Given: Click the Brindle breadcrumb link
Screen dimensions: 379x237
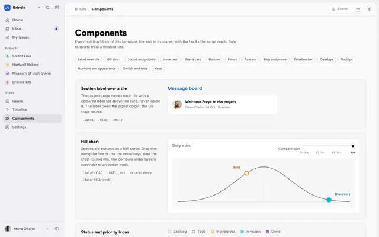Looking at the screenshot, I should coord(81,9).
